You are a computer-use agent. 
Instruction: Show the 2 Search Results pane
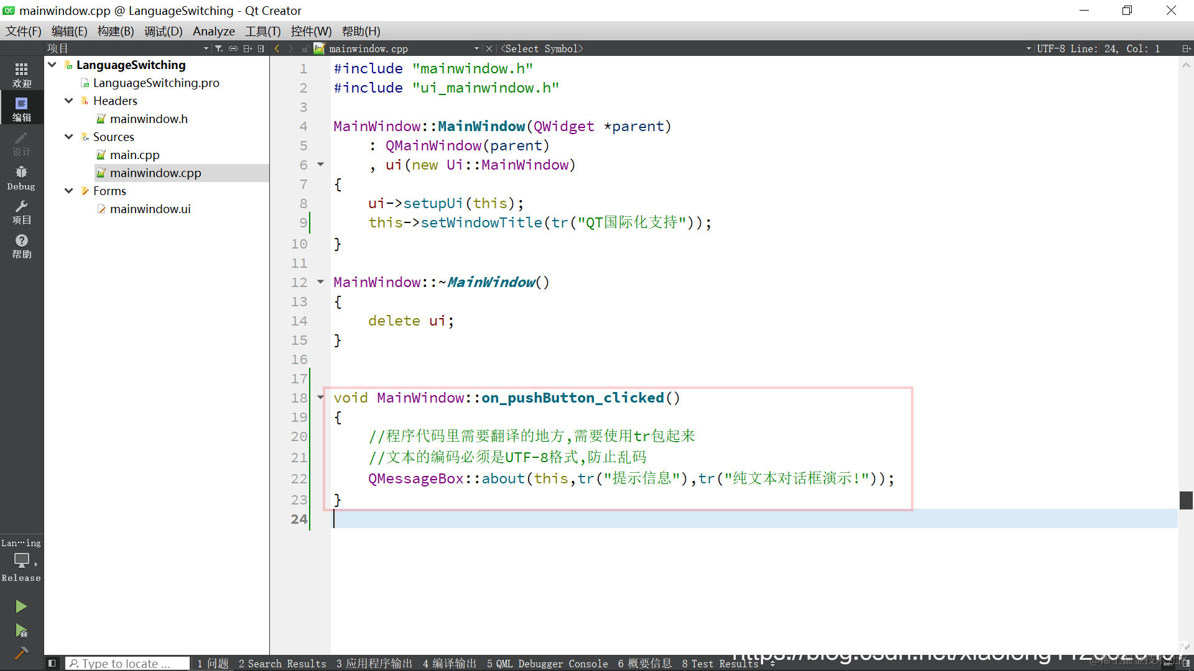pyautogui.click(x=282, y=664)
